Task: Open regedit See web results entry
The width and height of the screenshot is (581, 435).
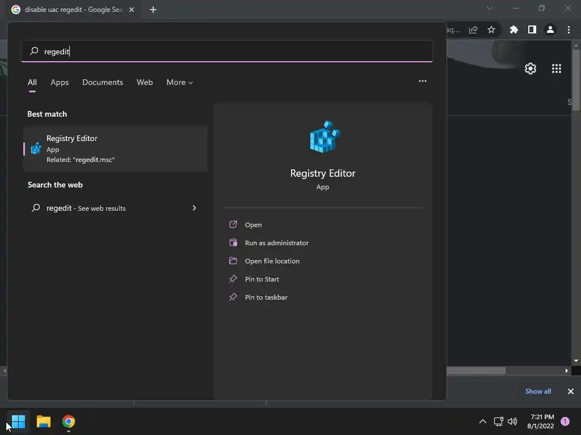Action: pos(115,208)
